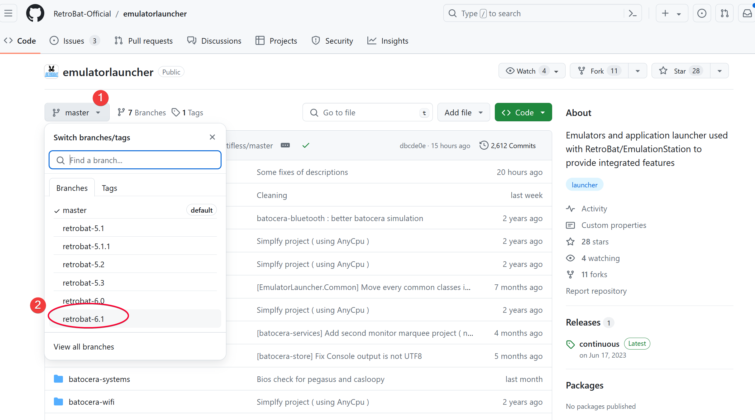The width and height of the screenshot is (755, 420).
Task: Open the Packages heading link
Action: (585, 385)
